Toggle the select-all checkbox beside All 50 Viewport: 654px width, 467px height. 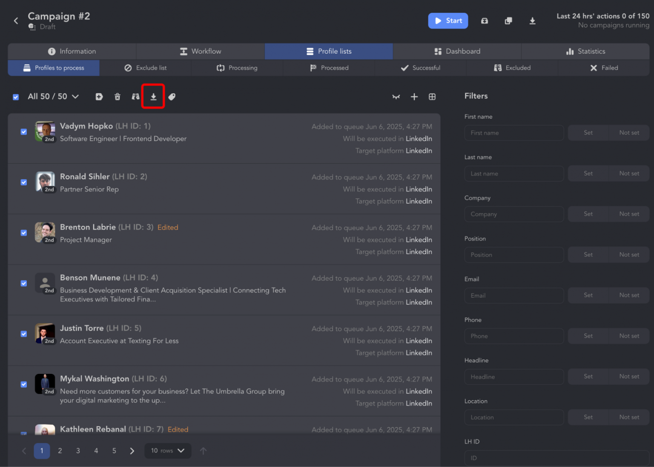tap(16, 97)
